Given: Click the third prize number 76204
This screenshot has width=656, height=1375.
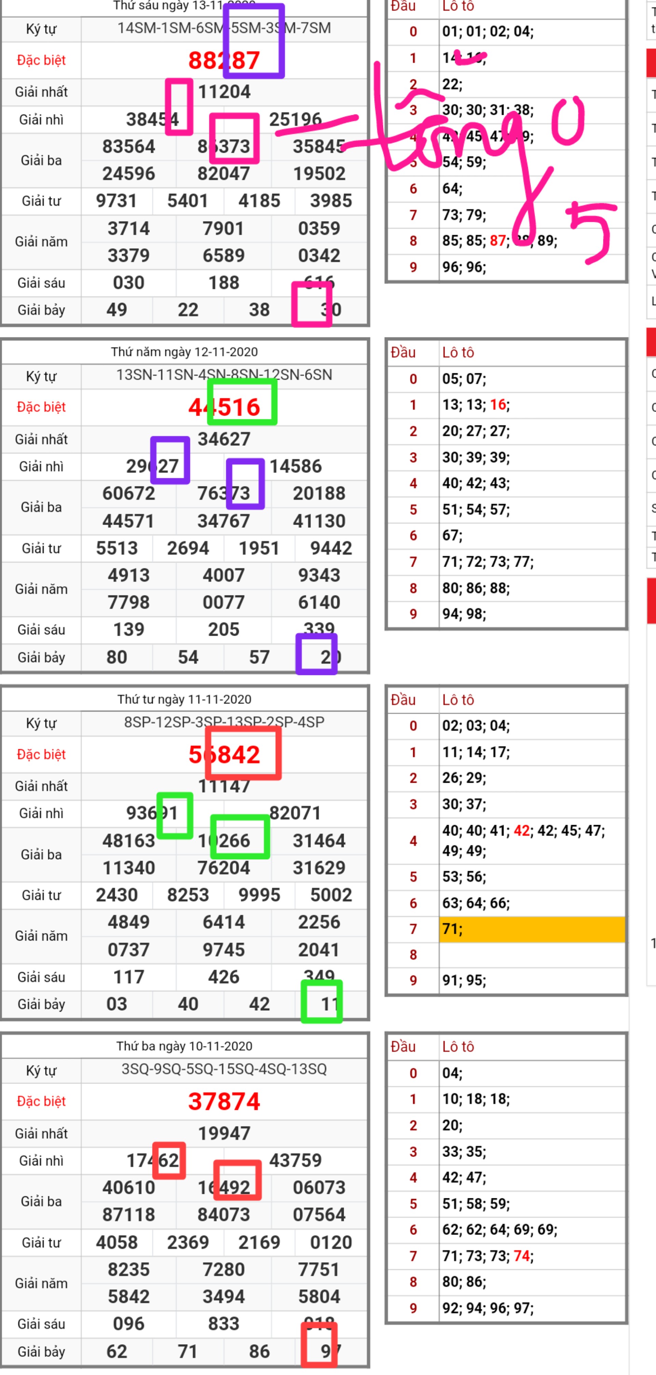Looking at the screenshot, I should [224, 868].
